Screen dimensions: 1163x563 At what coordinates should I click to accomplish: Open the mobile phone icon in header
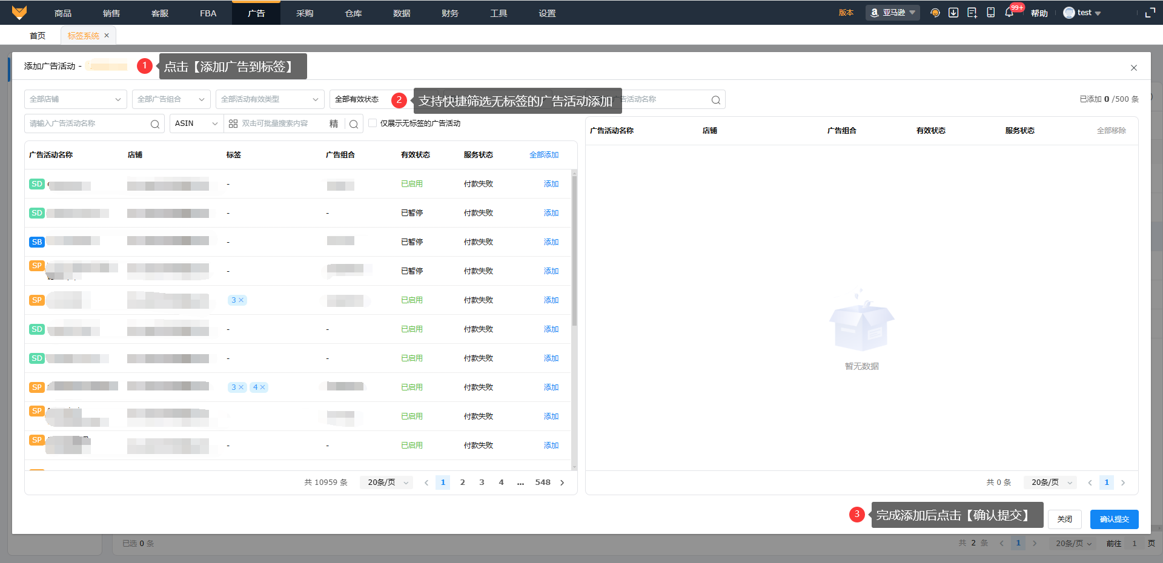(991, 13)
